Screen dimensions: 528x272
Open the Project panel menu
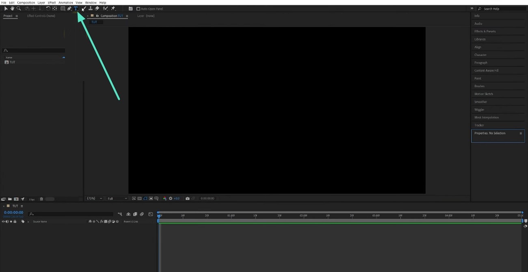[17, 16]
